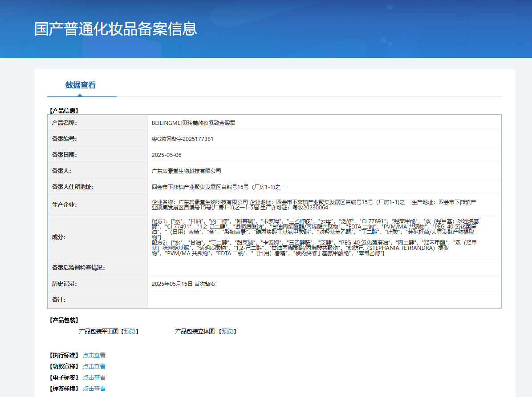Click the 备注 row label
Viewport: 532px width, 397px height.
coord(59,300)
